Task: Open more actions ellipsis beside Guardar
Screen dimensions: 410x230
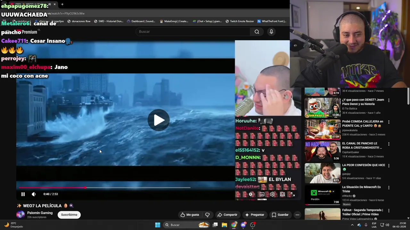Action: click(297, 215)
